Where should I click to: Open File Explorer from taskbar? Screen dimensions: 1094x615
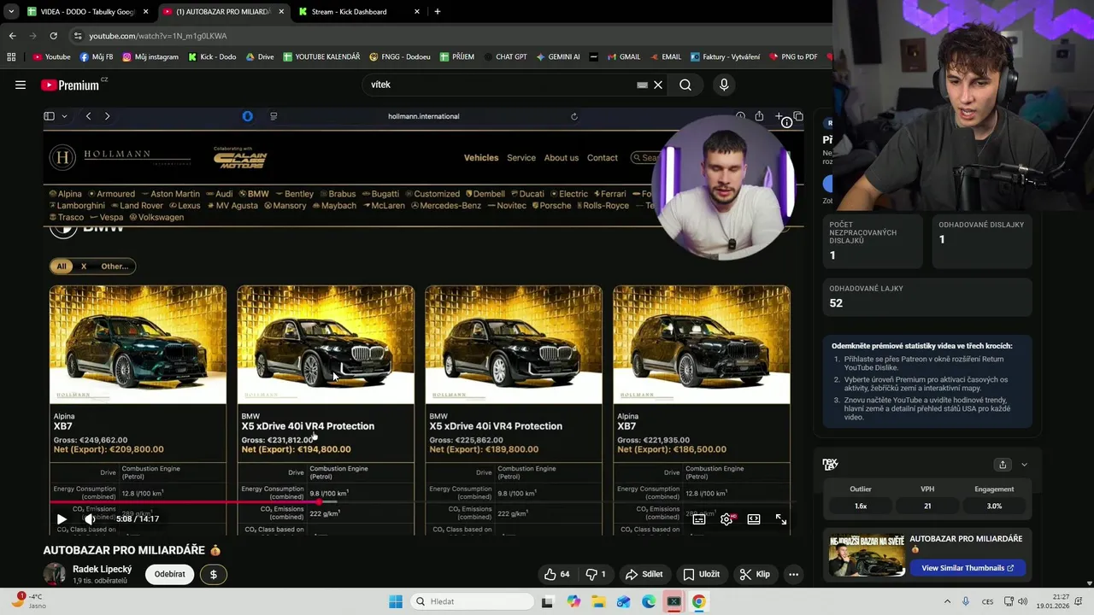coord(597,601)
